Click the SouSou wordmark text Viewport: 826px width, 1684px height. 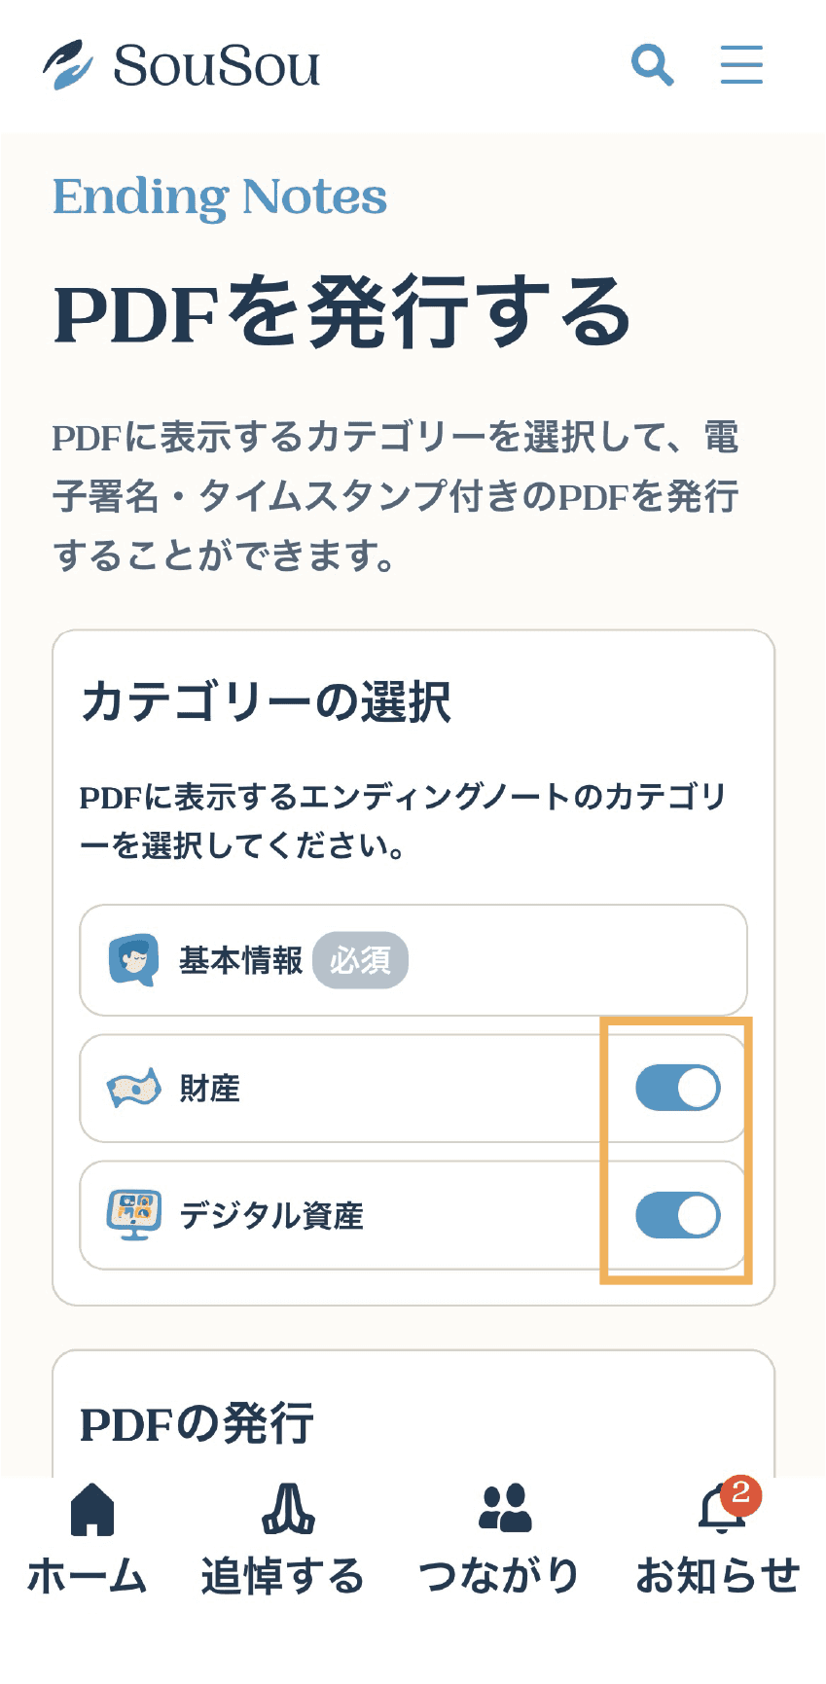point(216,66)
